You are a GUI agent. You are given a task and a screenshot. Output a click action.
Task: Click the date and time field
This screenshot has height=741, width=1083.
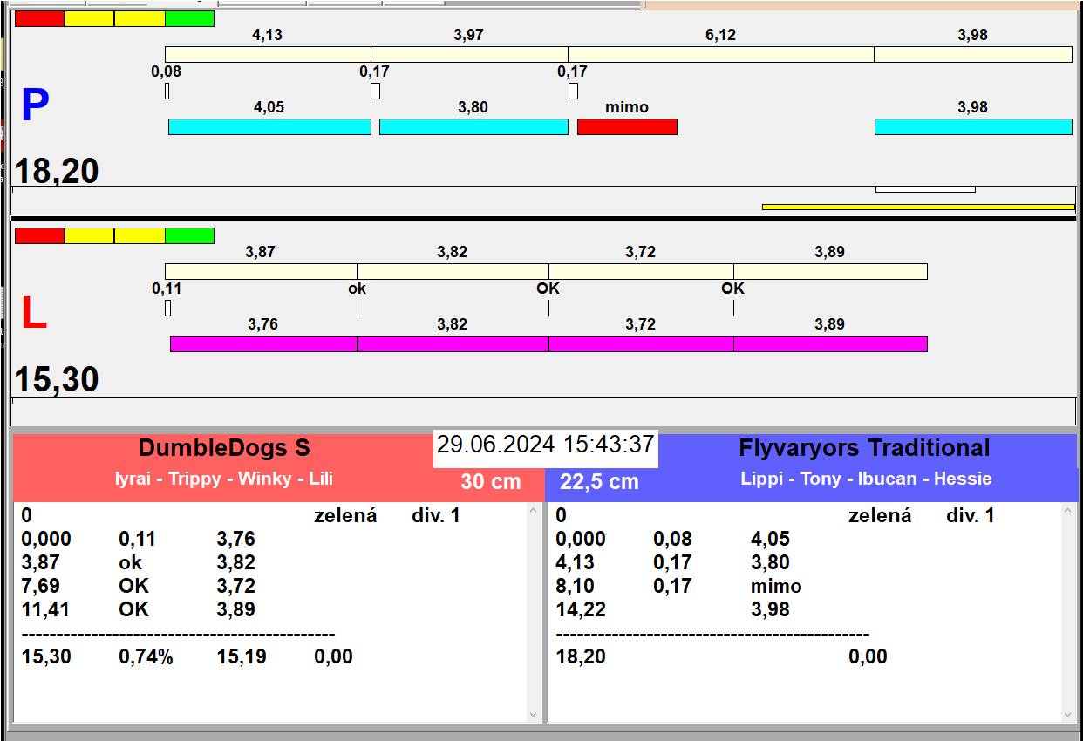546,445
